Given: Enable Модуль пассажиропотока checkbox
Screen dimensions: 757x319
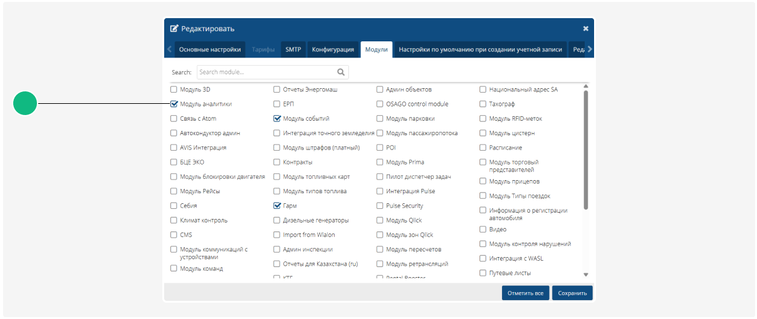Looking at the screenshot, I should [380, 133].
